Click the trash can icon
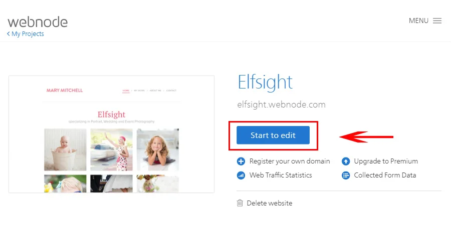 pos(240,203)
